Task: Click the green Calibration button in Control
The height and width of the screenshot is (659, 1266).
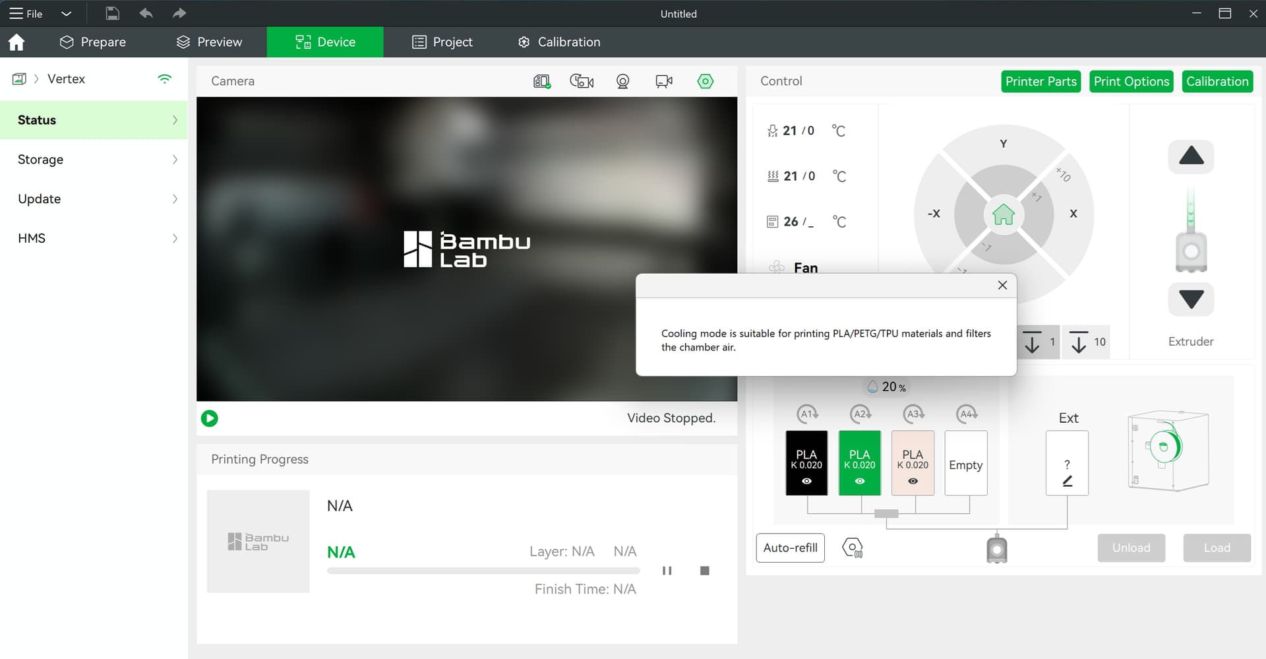Action: point(1217,82)
